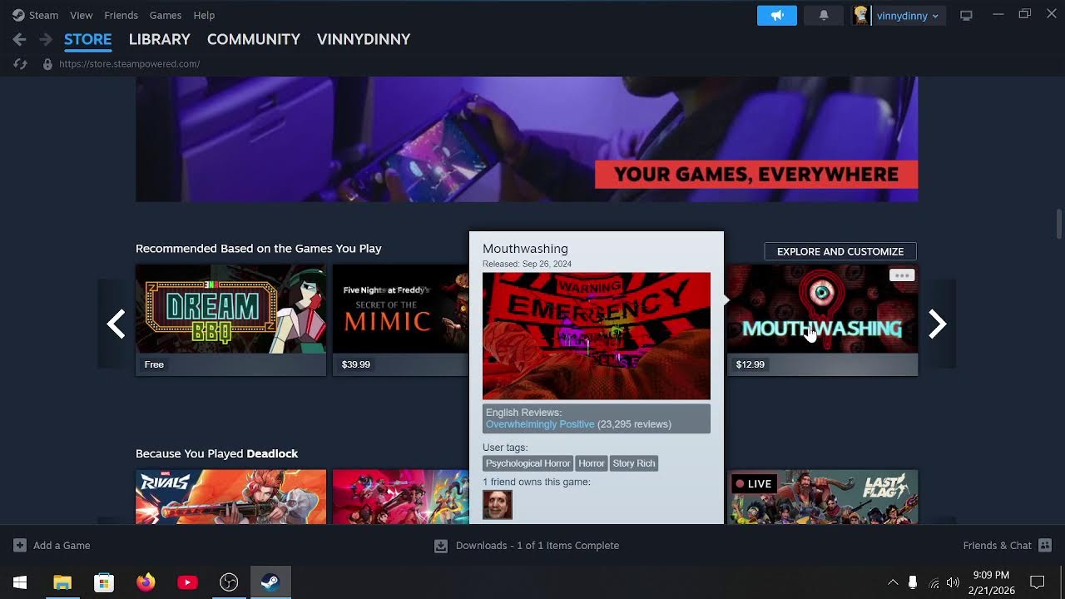The height and width of the screenshot is (599, 1065).
Task: Go forward with the Steam forward arrow
Action: [46, 39]
